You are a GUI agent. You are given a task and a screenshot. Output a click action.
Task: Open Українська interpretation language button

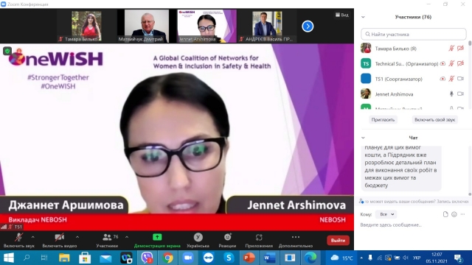point(198,241)
